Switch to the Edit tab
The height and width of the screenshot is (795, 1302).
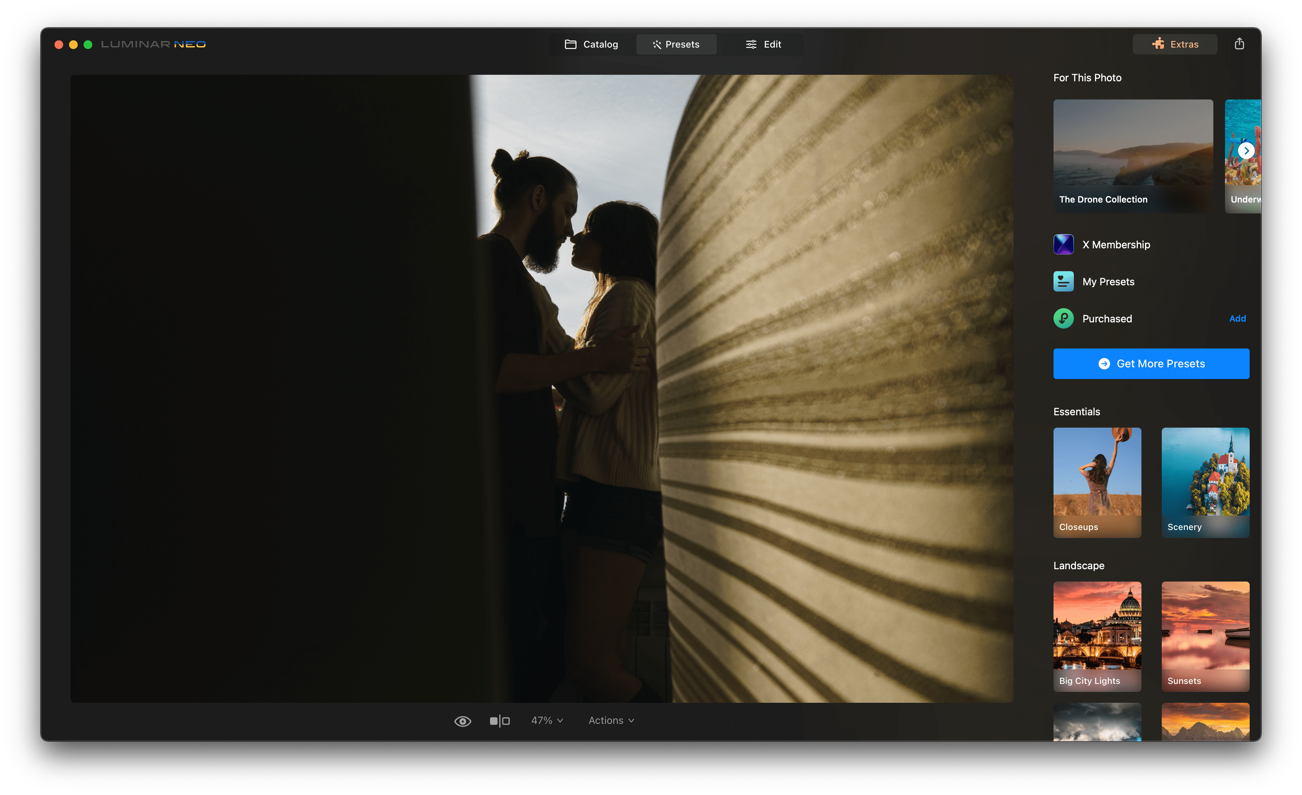click(x=763, y=44)
